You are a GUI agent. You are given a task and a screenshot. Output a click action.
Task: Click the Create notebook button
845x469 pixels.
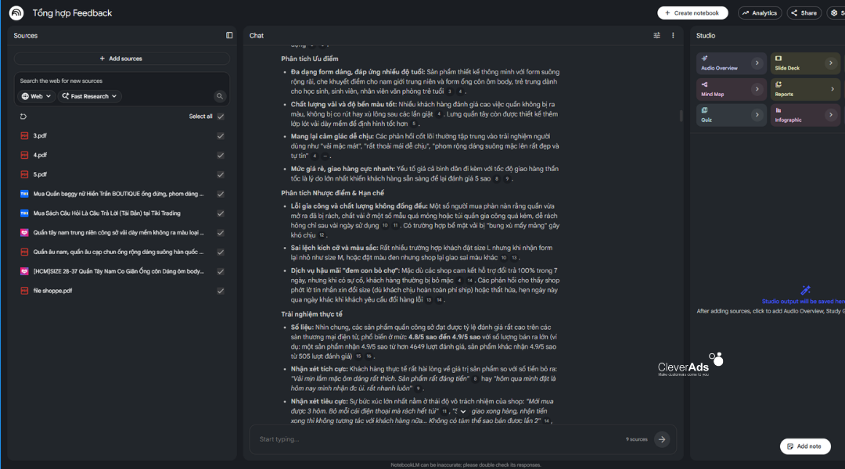[x=692, y=13]
